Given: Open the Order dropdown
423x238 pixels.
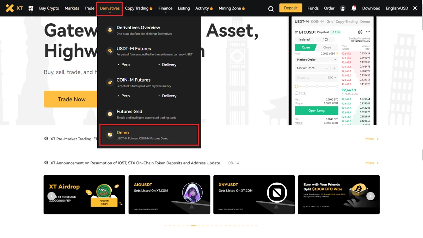Looking at the screenshot, I should point(329,8).
